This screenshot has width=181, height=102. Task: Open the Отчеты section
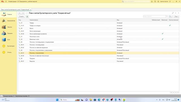coord(8,52)
